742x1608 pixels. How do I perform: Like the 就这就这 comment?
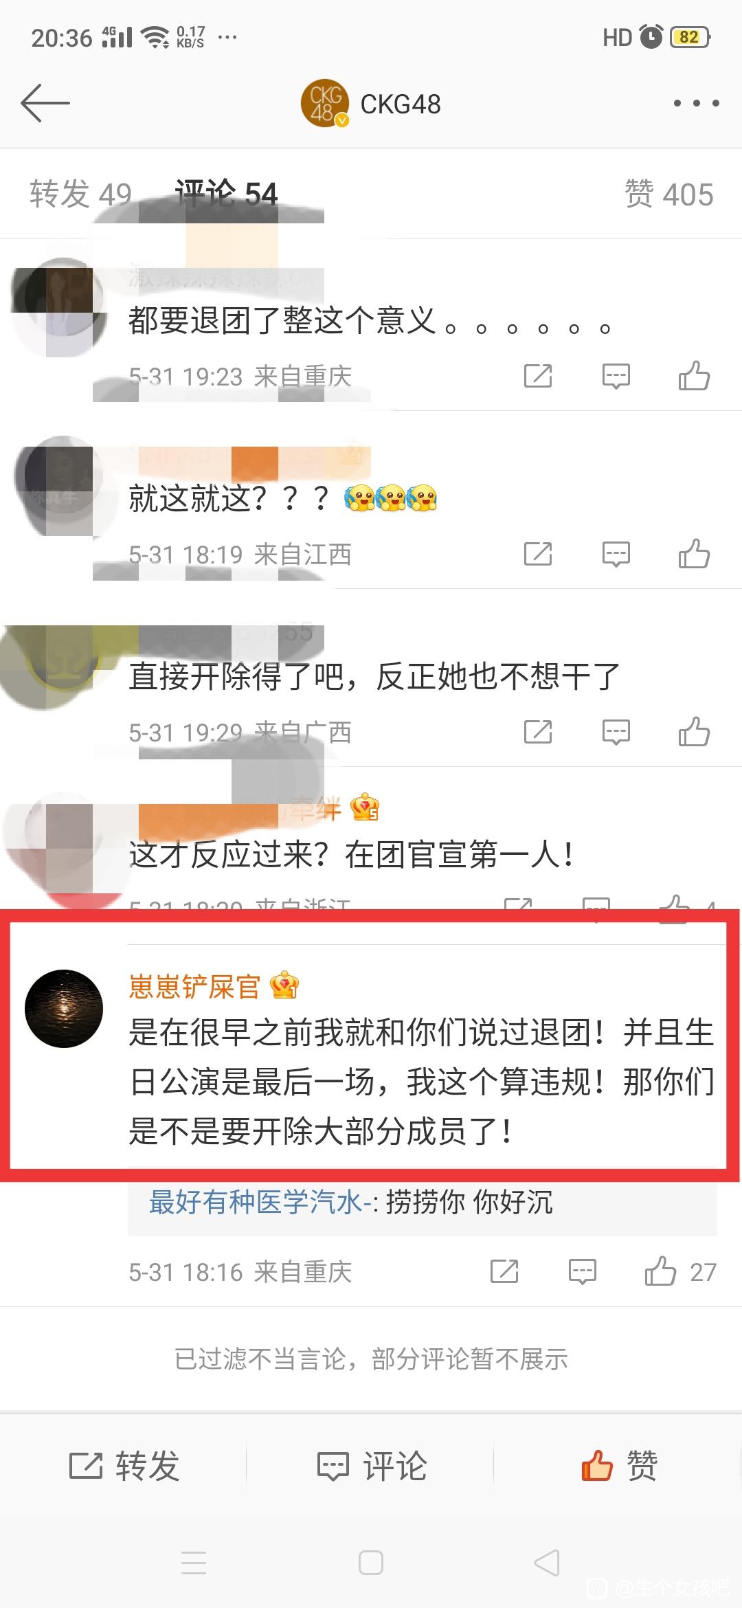pyautogui.click(x=694, y=554)
